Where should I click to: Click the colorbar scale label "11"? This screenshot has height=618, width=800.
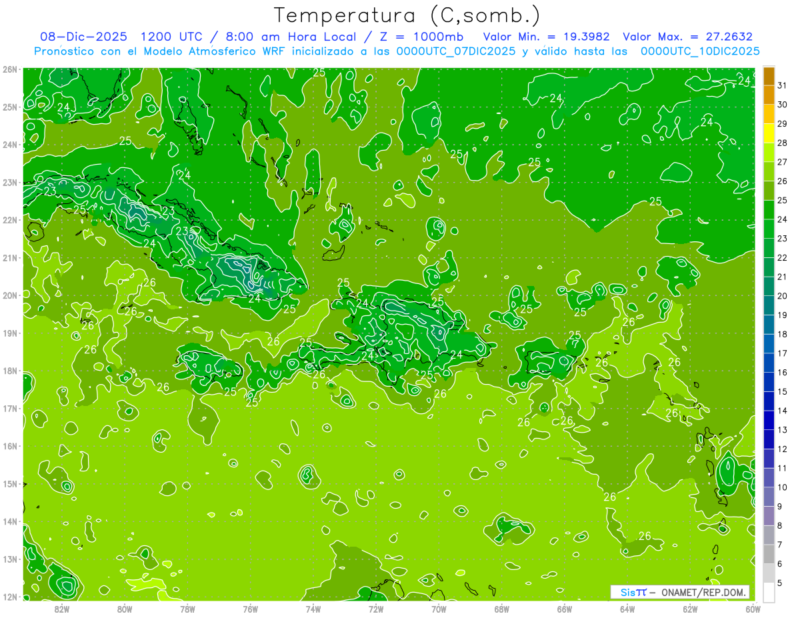[783, 468]
